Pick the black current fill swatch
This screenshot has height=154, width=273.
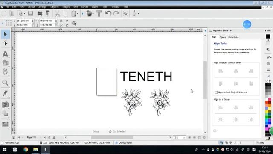click(x=268, y=36)
